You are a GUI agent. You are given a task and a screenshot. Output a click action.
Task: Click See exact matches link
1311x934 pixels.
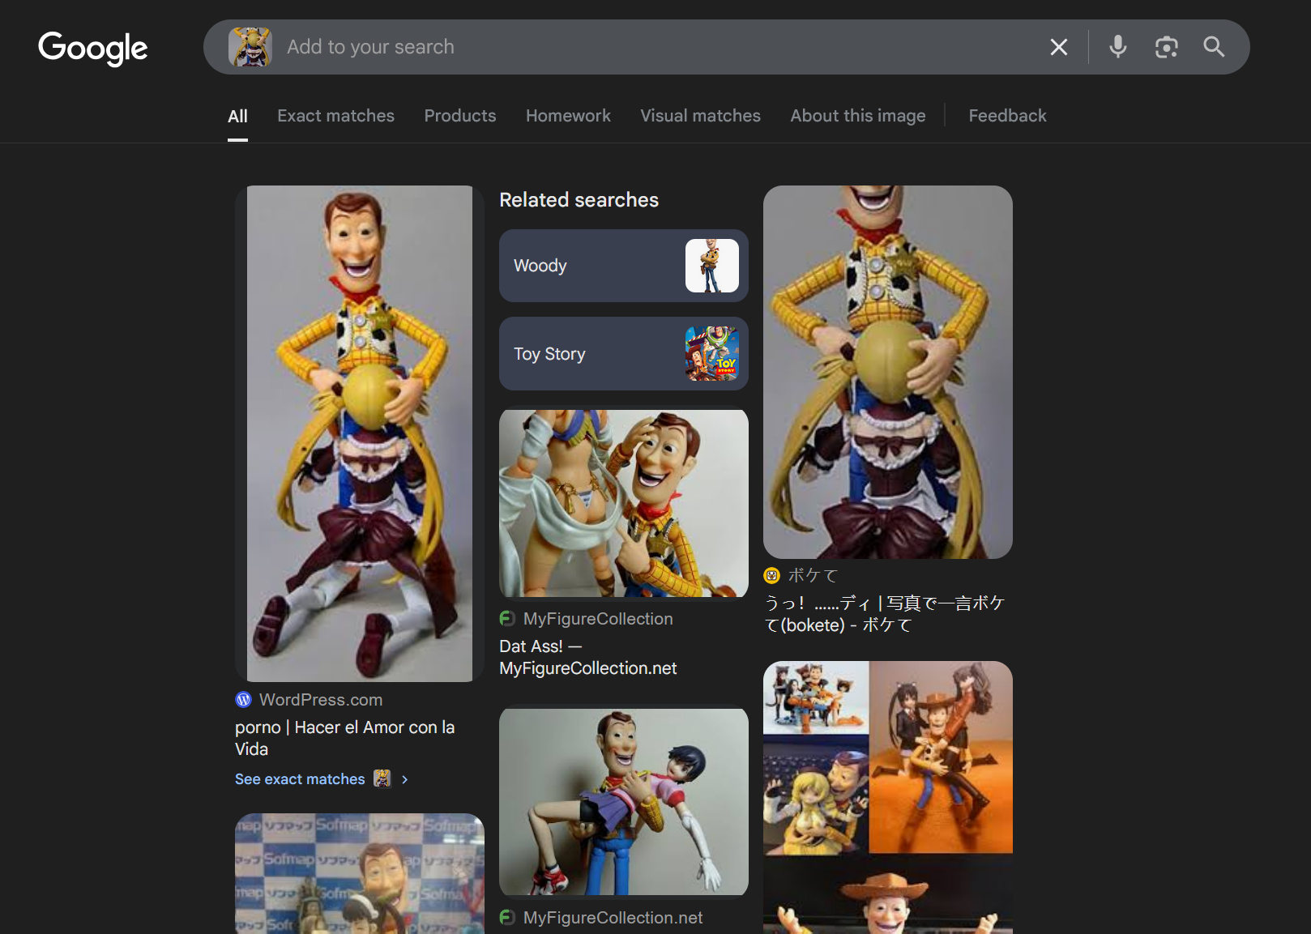point(300,779)
